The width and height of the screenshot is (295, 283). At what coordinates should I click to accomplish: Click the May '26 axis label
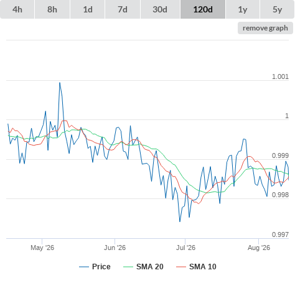(x=42, y=248)
